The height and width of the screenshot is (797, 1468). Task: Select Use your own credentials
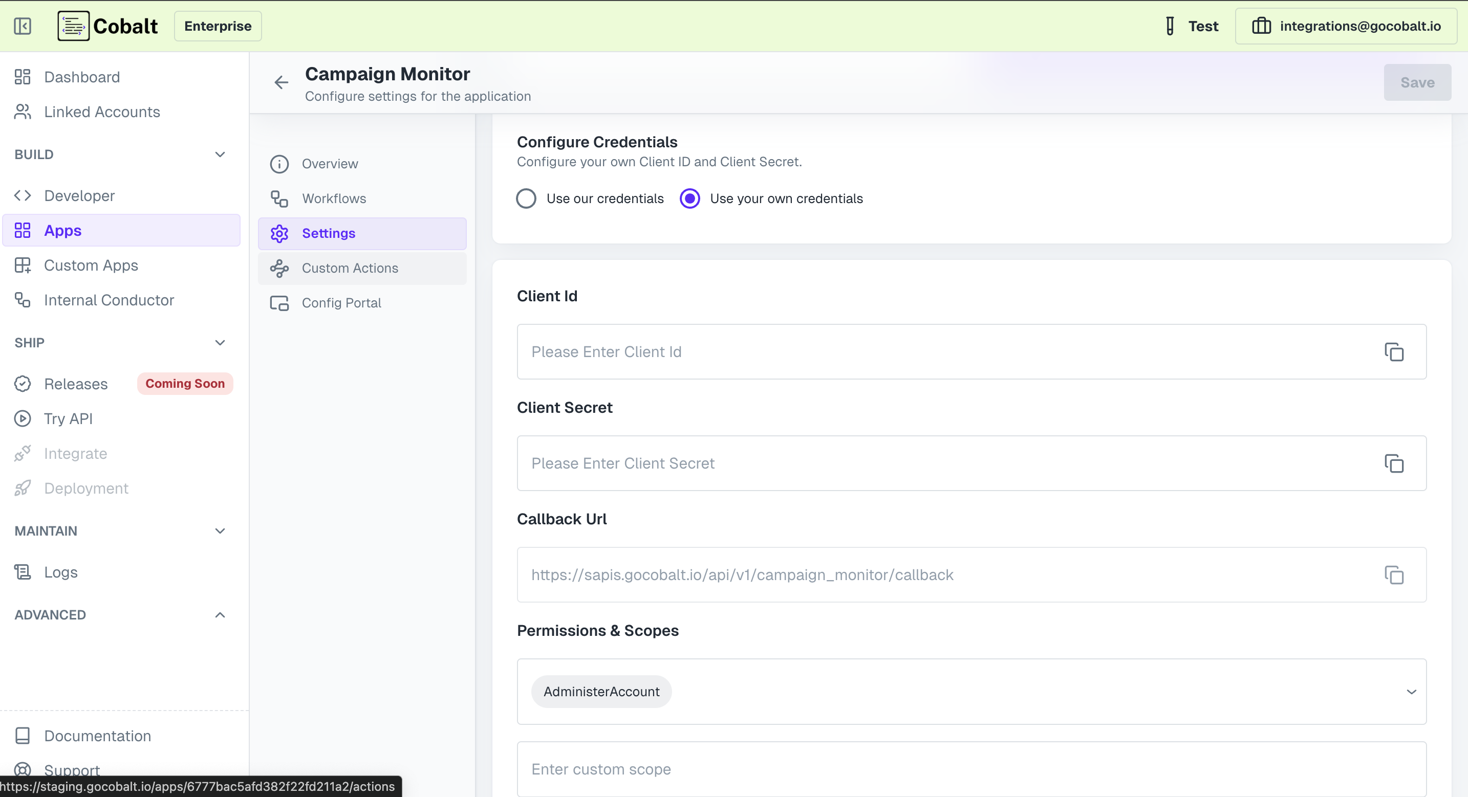pyautogui.click(x=689, y=198)
